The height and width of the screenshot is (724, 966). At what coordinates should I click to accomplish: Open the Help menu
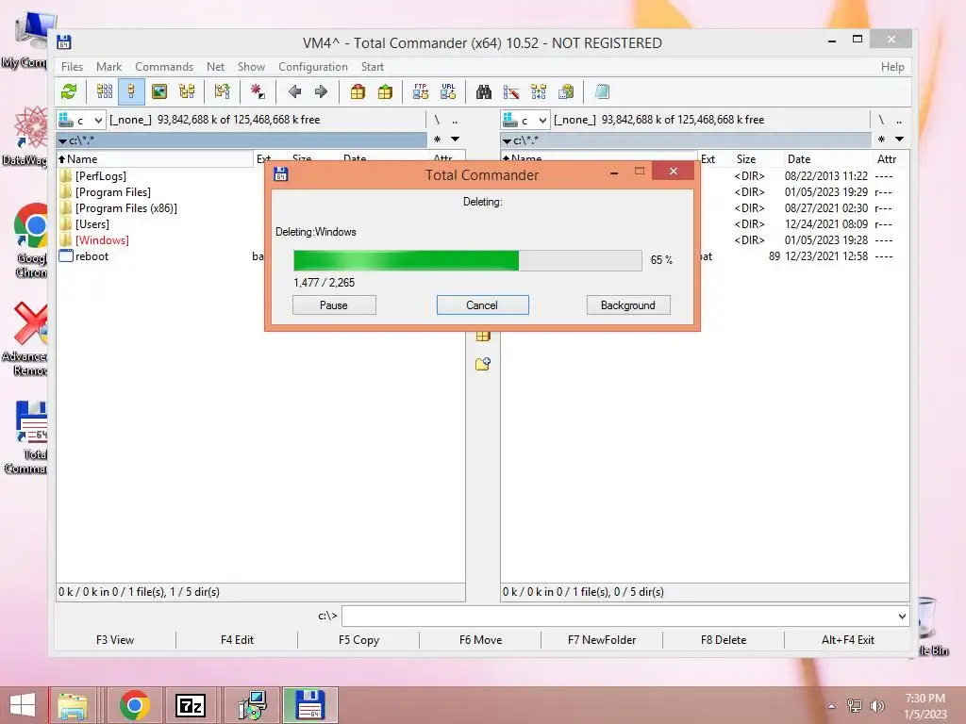coord(892,67)
